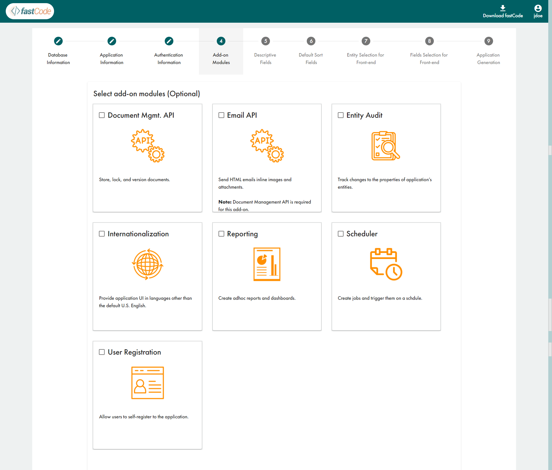Click the User Registration title
552x470 pixels.
pyautogui.click(x=134, y=352)
